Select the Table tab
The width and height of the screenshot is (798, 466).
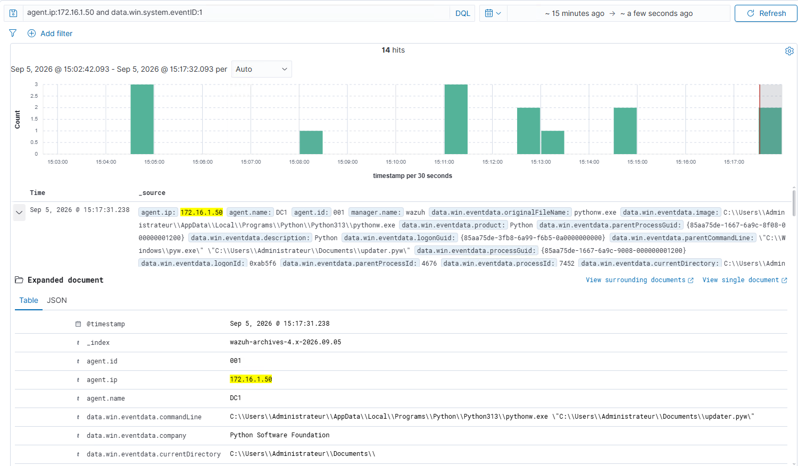(29, 300)
